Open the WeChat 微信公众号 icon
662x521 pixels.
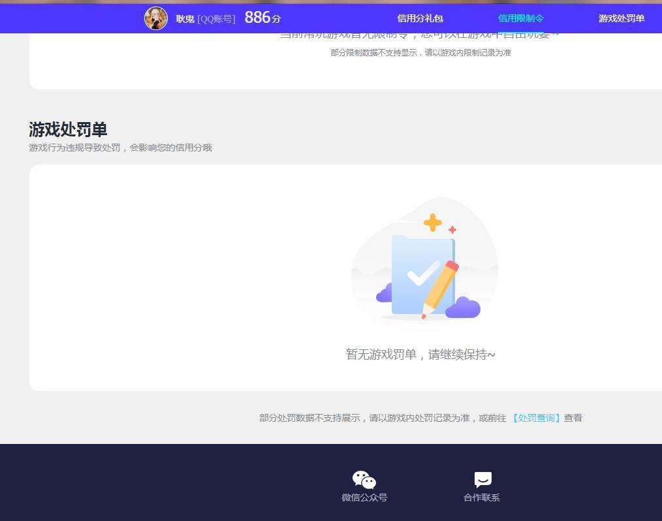[364, 480]
